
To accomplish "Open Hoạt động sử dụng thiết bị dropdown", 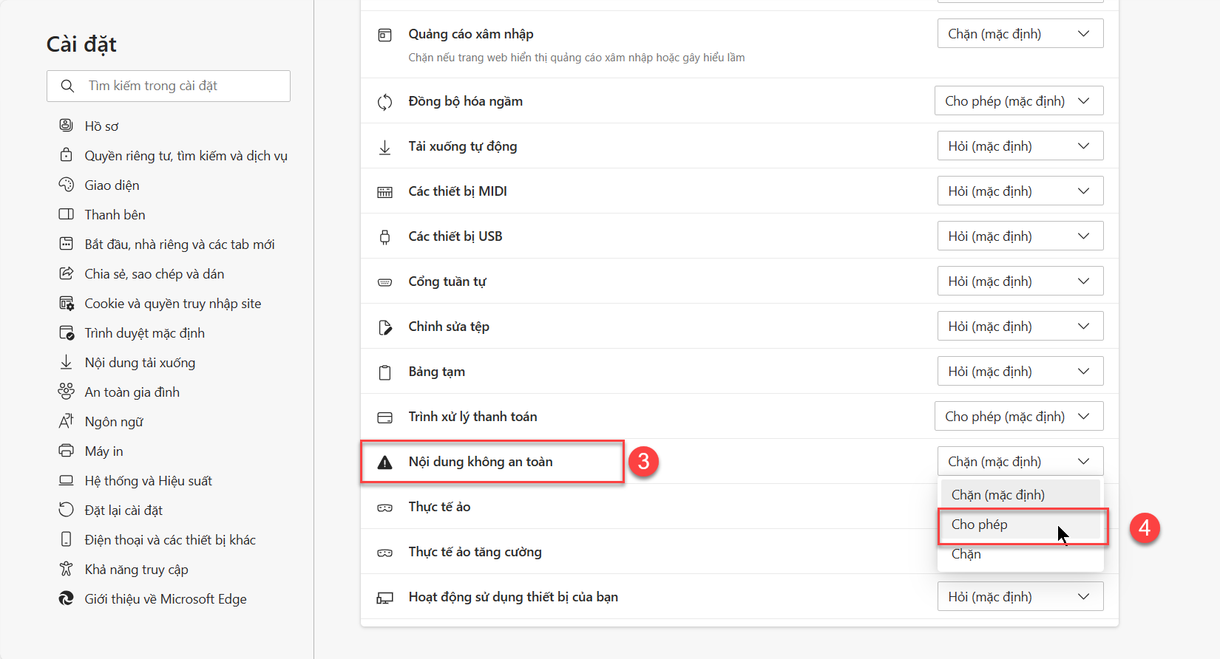I will [x=1020, y=597].
